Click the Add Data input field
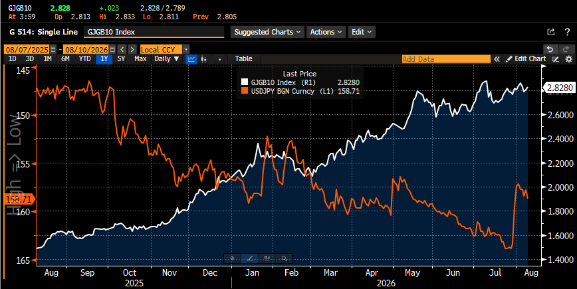The width and height of the screenshot is (577, 289). pyautogui.click(x=446, y=59)
